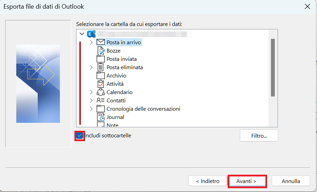Select the Contatti folder label

[x=116, y=100]
